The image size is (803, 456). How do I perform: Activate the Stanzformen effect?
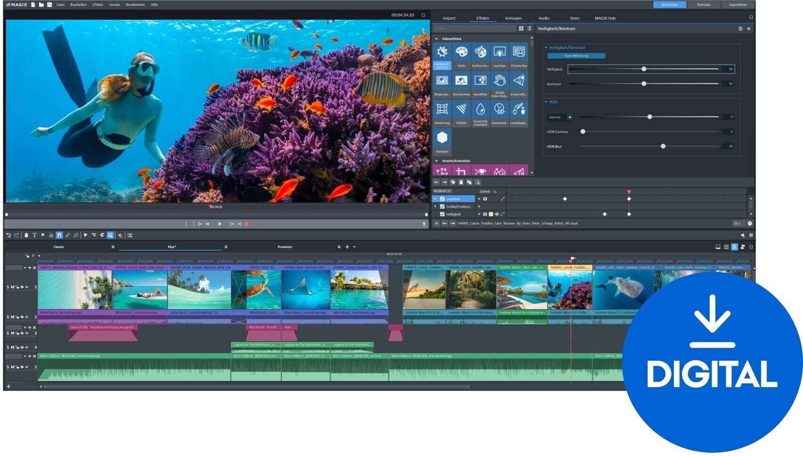(461, 81)
